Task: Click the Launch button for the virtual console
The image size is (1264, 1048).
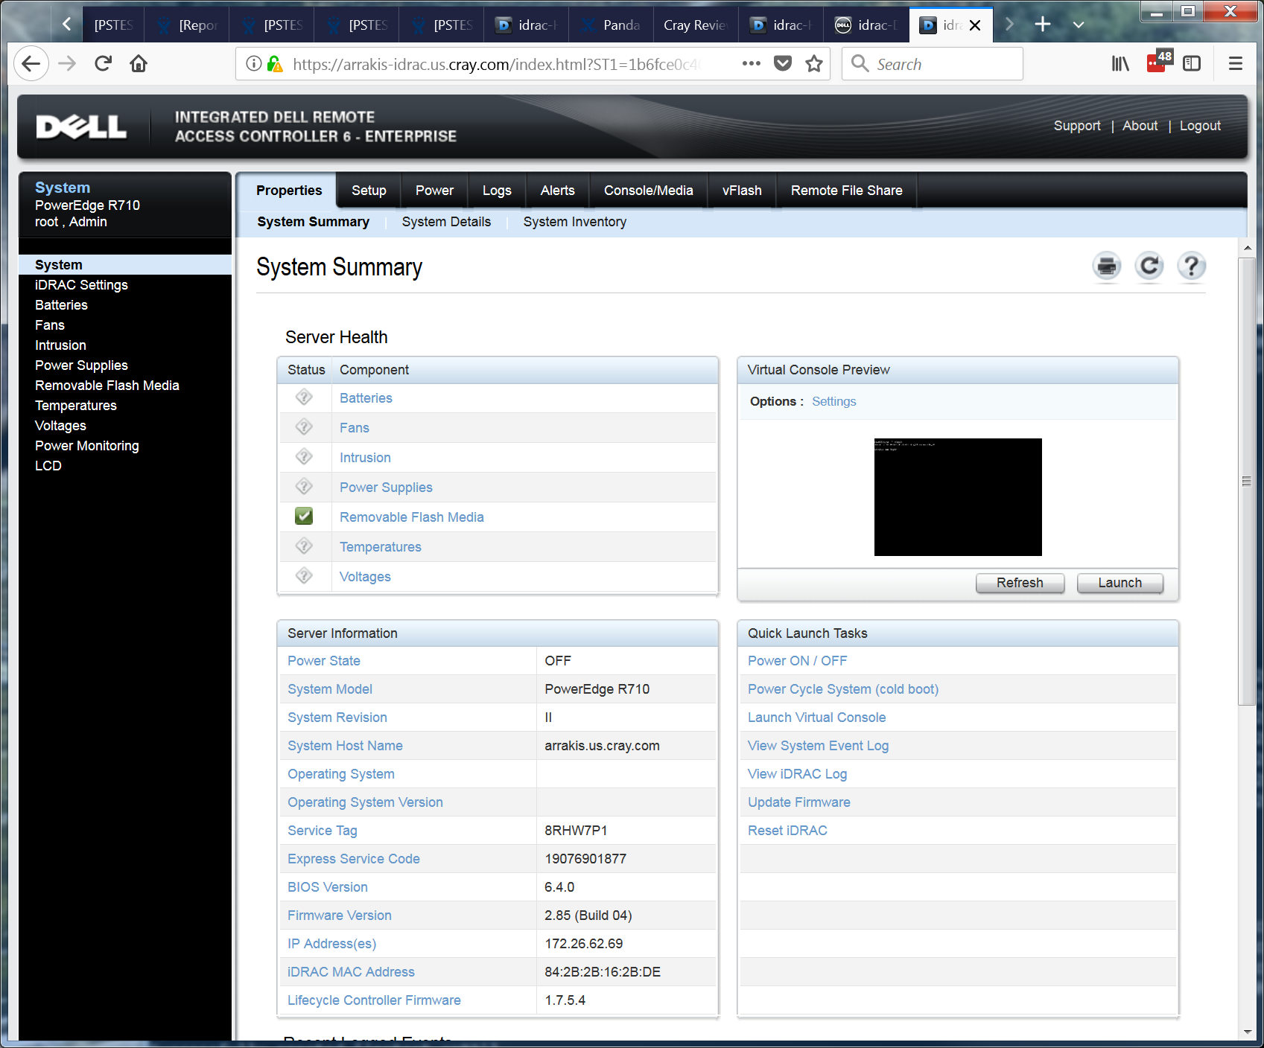Action: pyautogui.click(x=1120, y=583)
